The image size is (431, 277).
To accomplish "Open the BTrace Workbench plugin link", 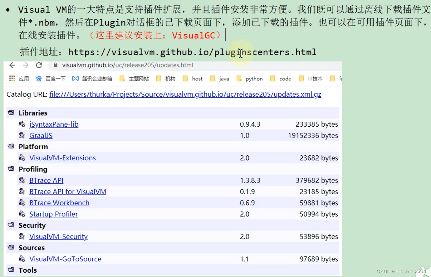I will pyautogui.click(x=59, y=203).
